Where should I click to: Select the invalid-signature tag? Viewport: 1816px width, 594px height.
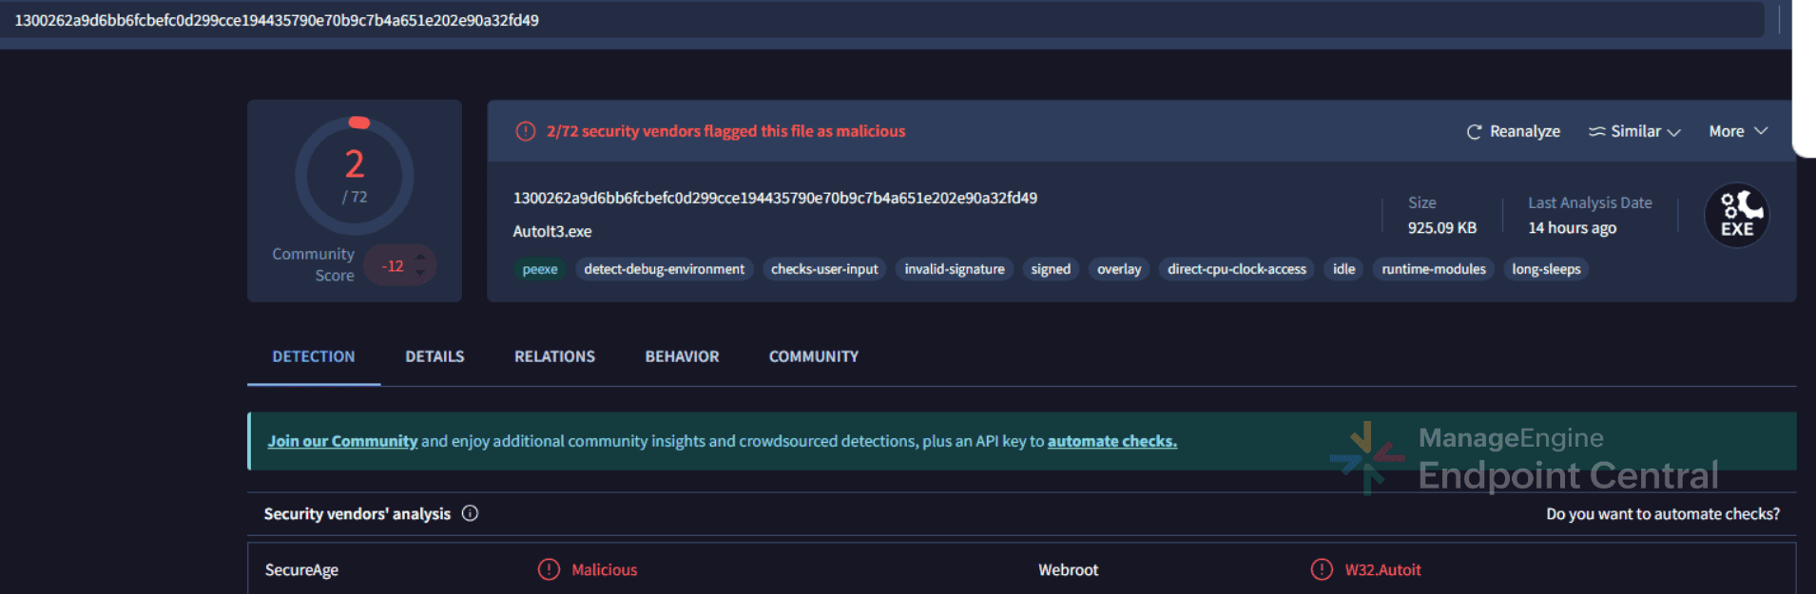coord(954,269)
